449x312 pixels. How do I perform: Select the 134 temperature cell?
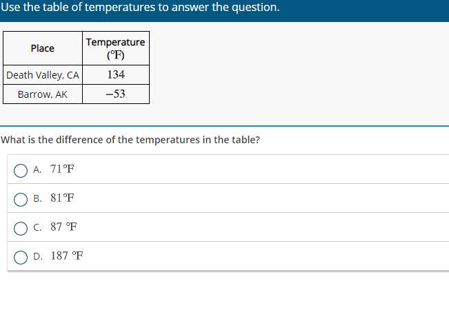[x=116, y=75]
